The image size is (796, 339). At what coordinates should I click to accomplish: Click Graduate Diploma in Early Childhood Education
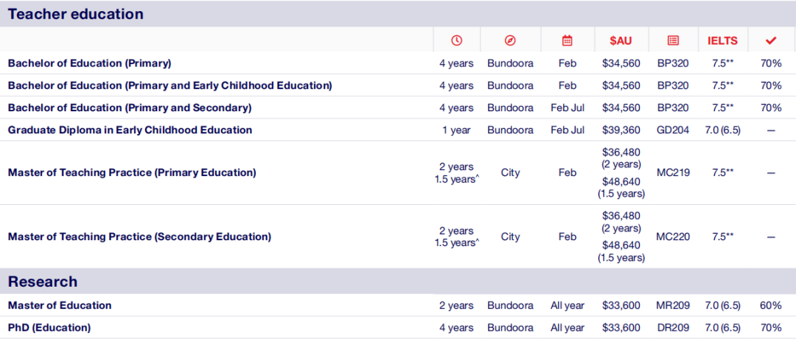130,130
